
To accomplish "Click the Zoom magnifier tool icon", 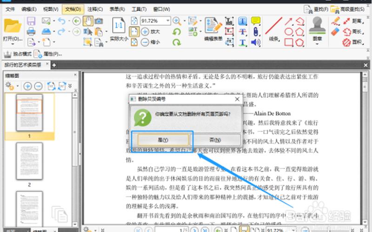I will [177, 21].
